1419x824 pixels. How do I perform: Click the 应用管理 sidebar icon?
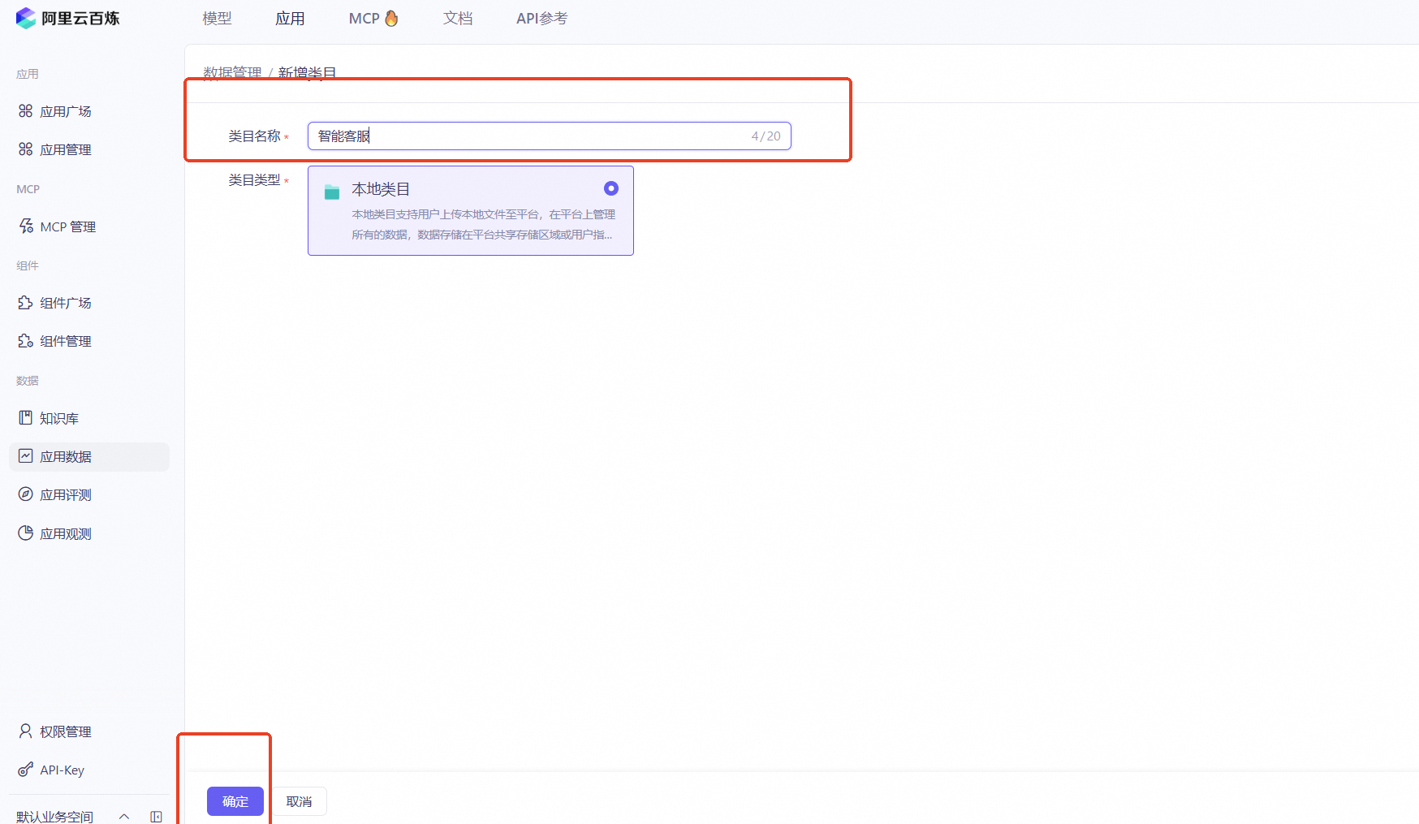click(x=26, y=149)
